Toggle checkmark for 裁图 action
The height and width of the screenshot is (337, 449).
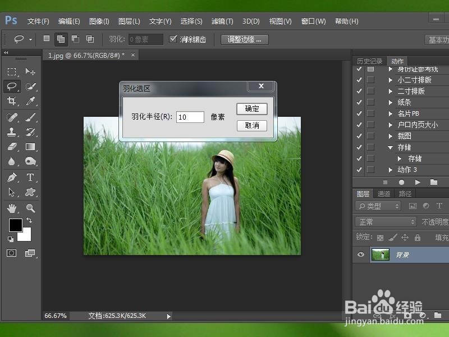tap(359, 136)
